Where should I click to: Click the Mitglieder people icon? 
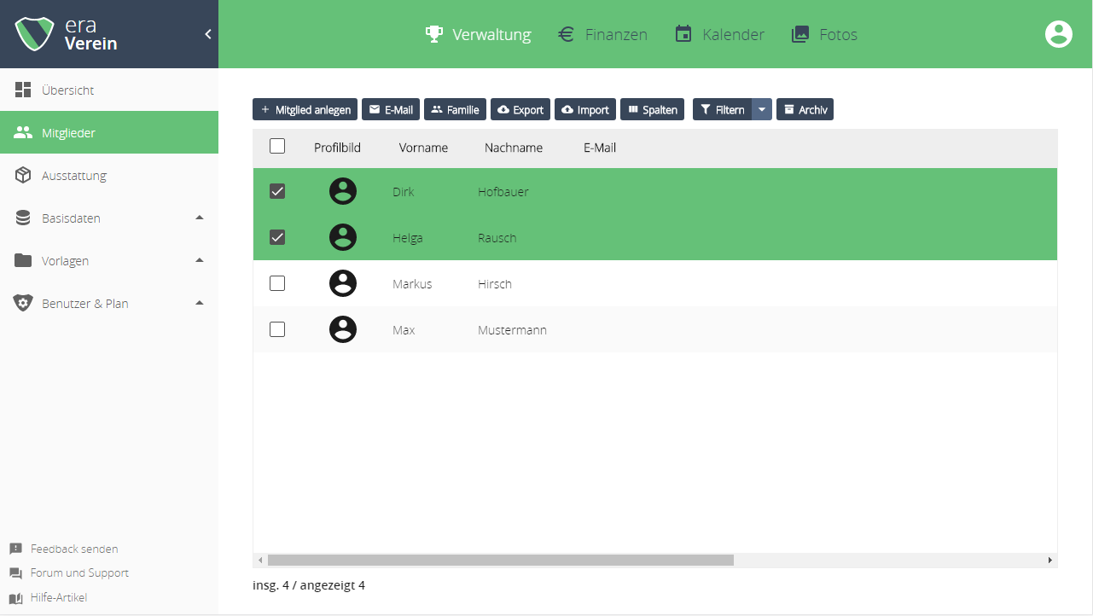click(x=23, y=133)
